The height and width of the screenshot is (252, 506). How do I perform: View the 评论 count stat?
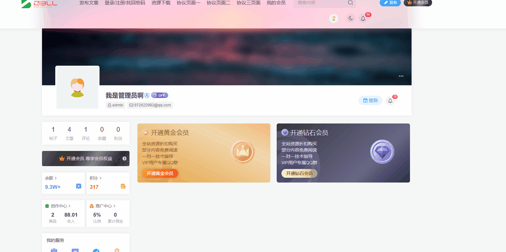[86, 134]
